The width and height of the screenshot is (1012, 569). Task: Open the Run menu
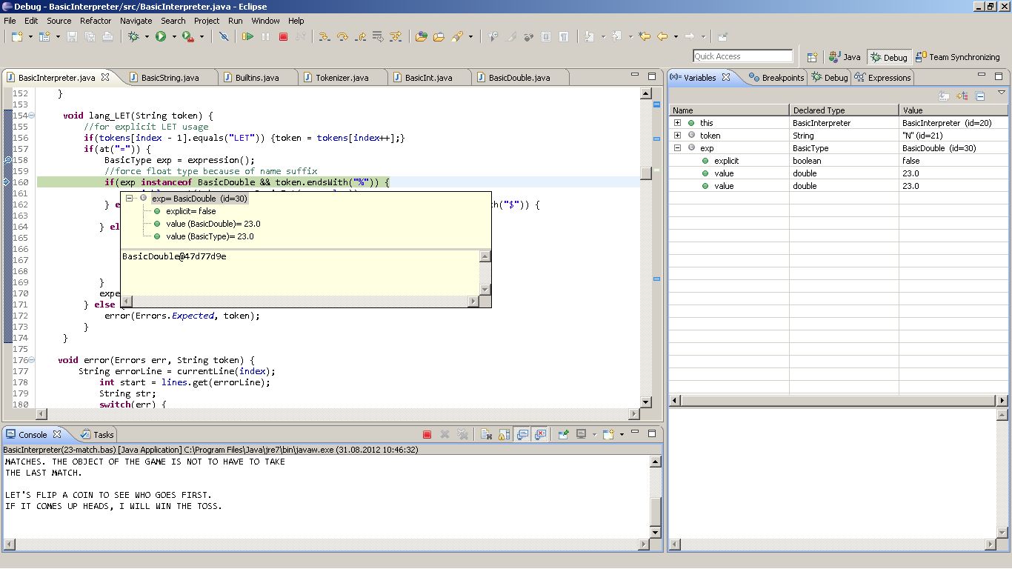[x=236, y=21]
